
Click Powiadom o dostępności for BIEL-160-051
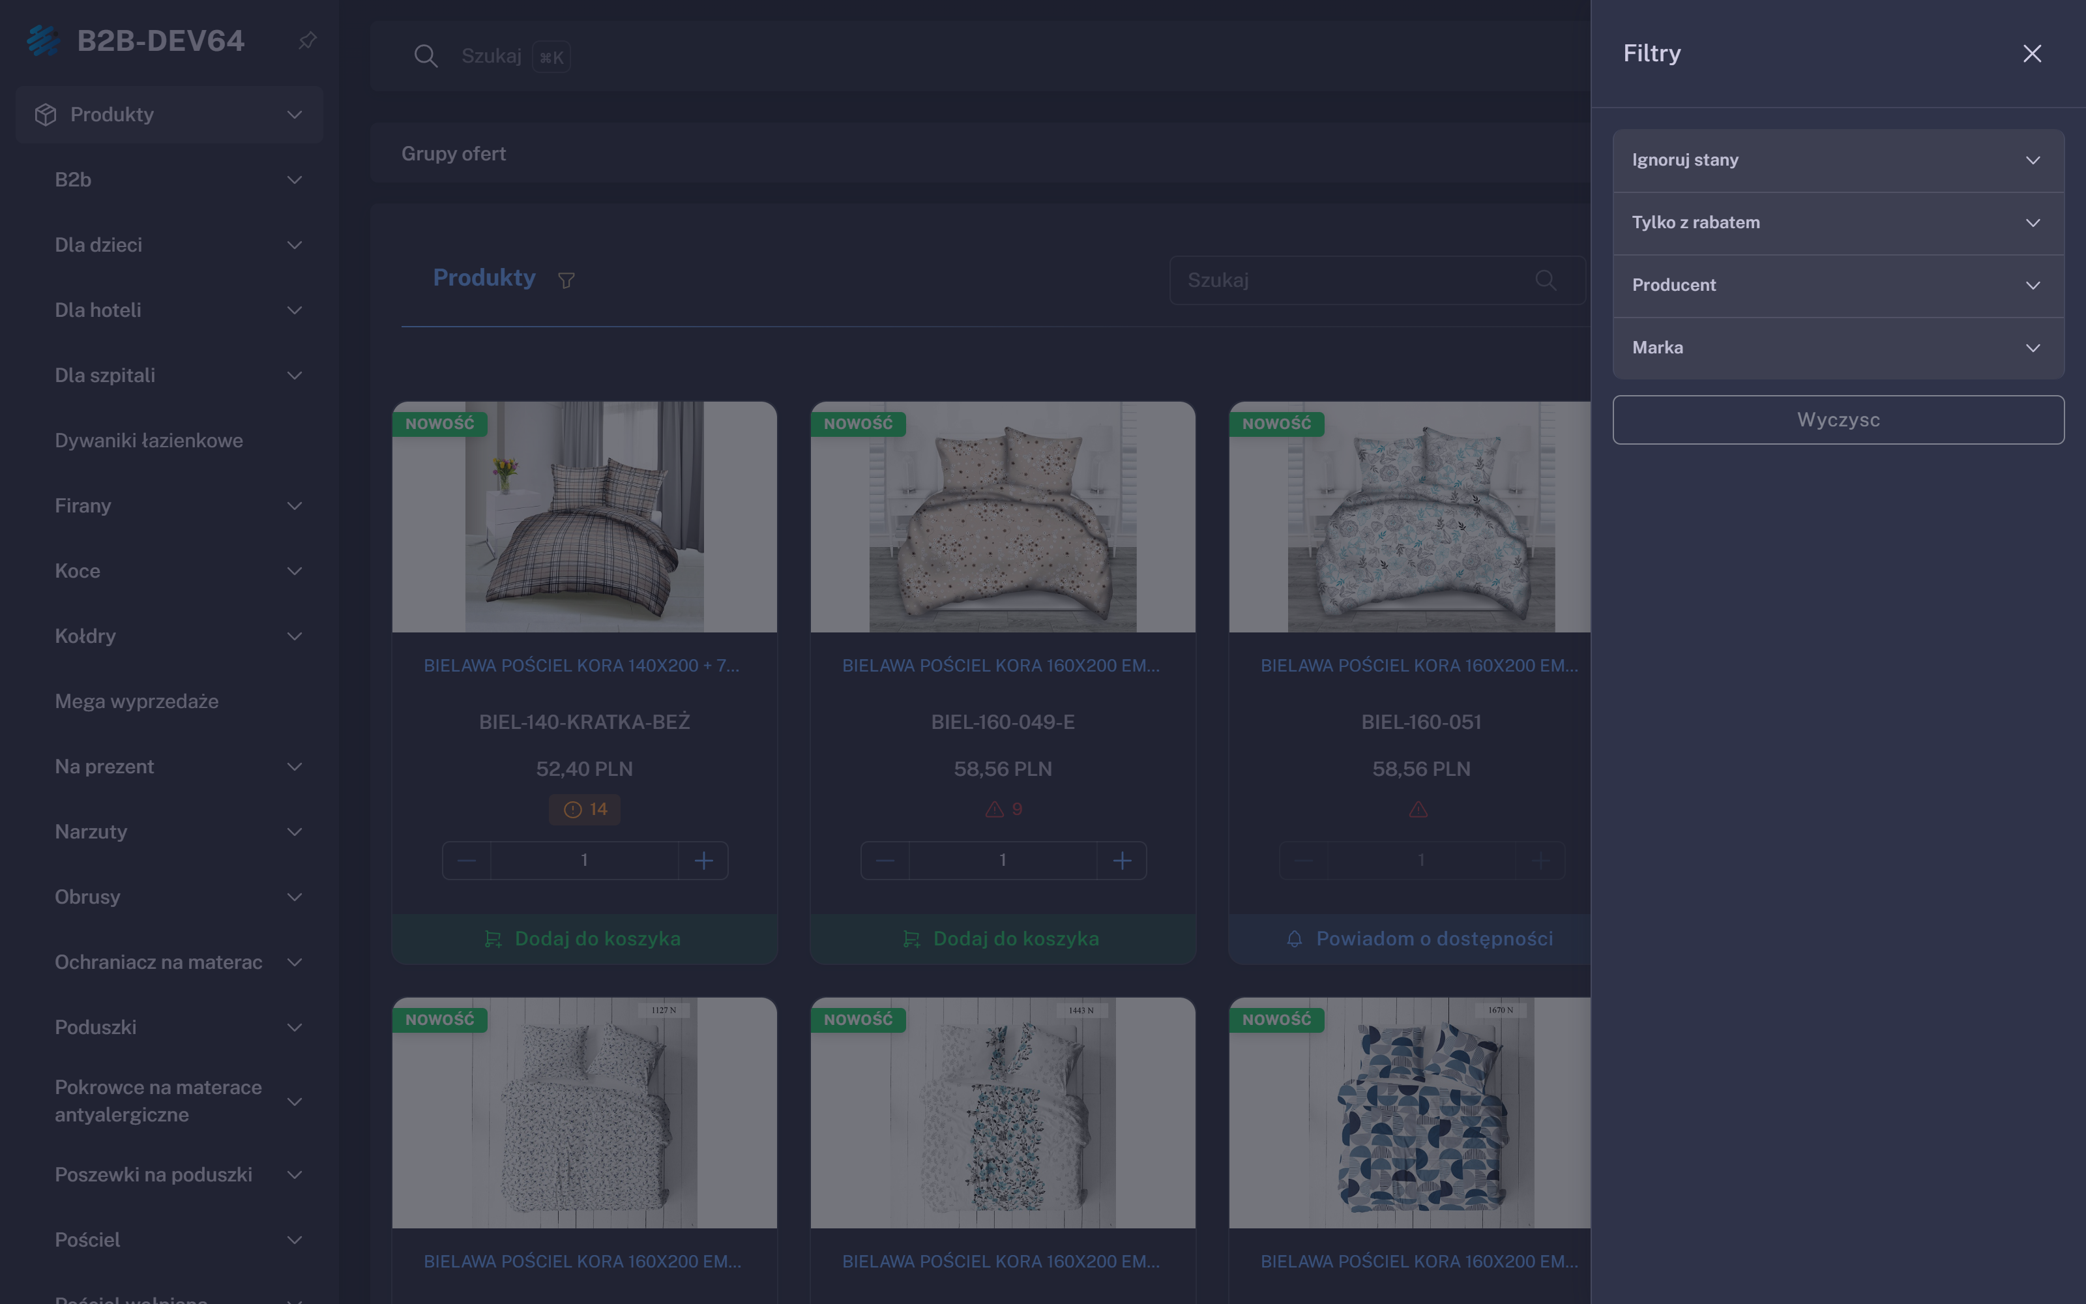(x=1410, y=938)
